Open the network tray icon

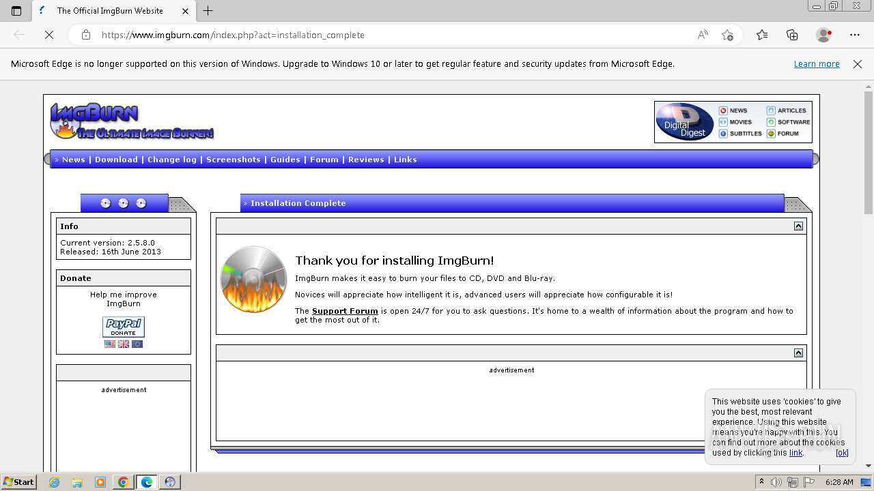click(x=792, y=482)
